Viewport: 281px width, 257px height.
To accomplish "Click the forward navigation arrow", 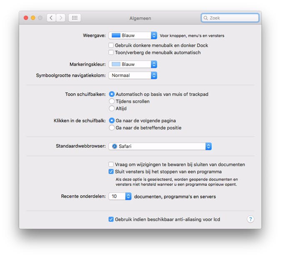I will pyautogui.click(x=61, y=18).
